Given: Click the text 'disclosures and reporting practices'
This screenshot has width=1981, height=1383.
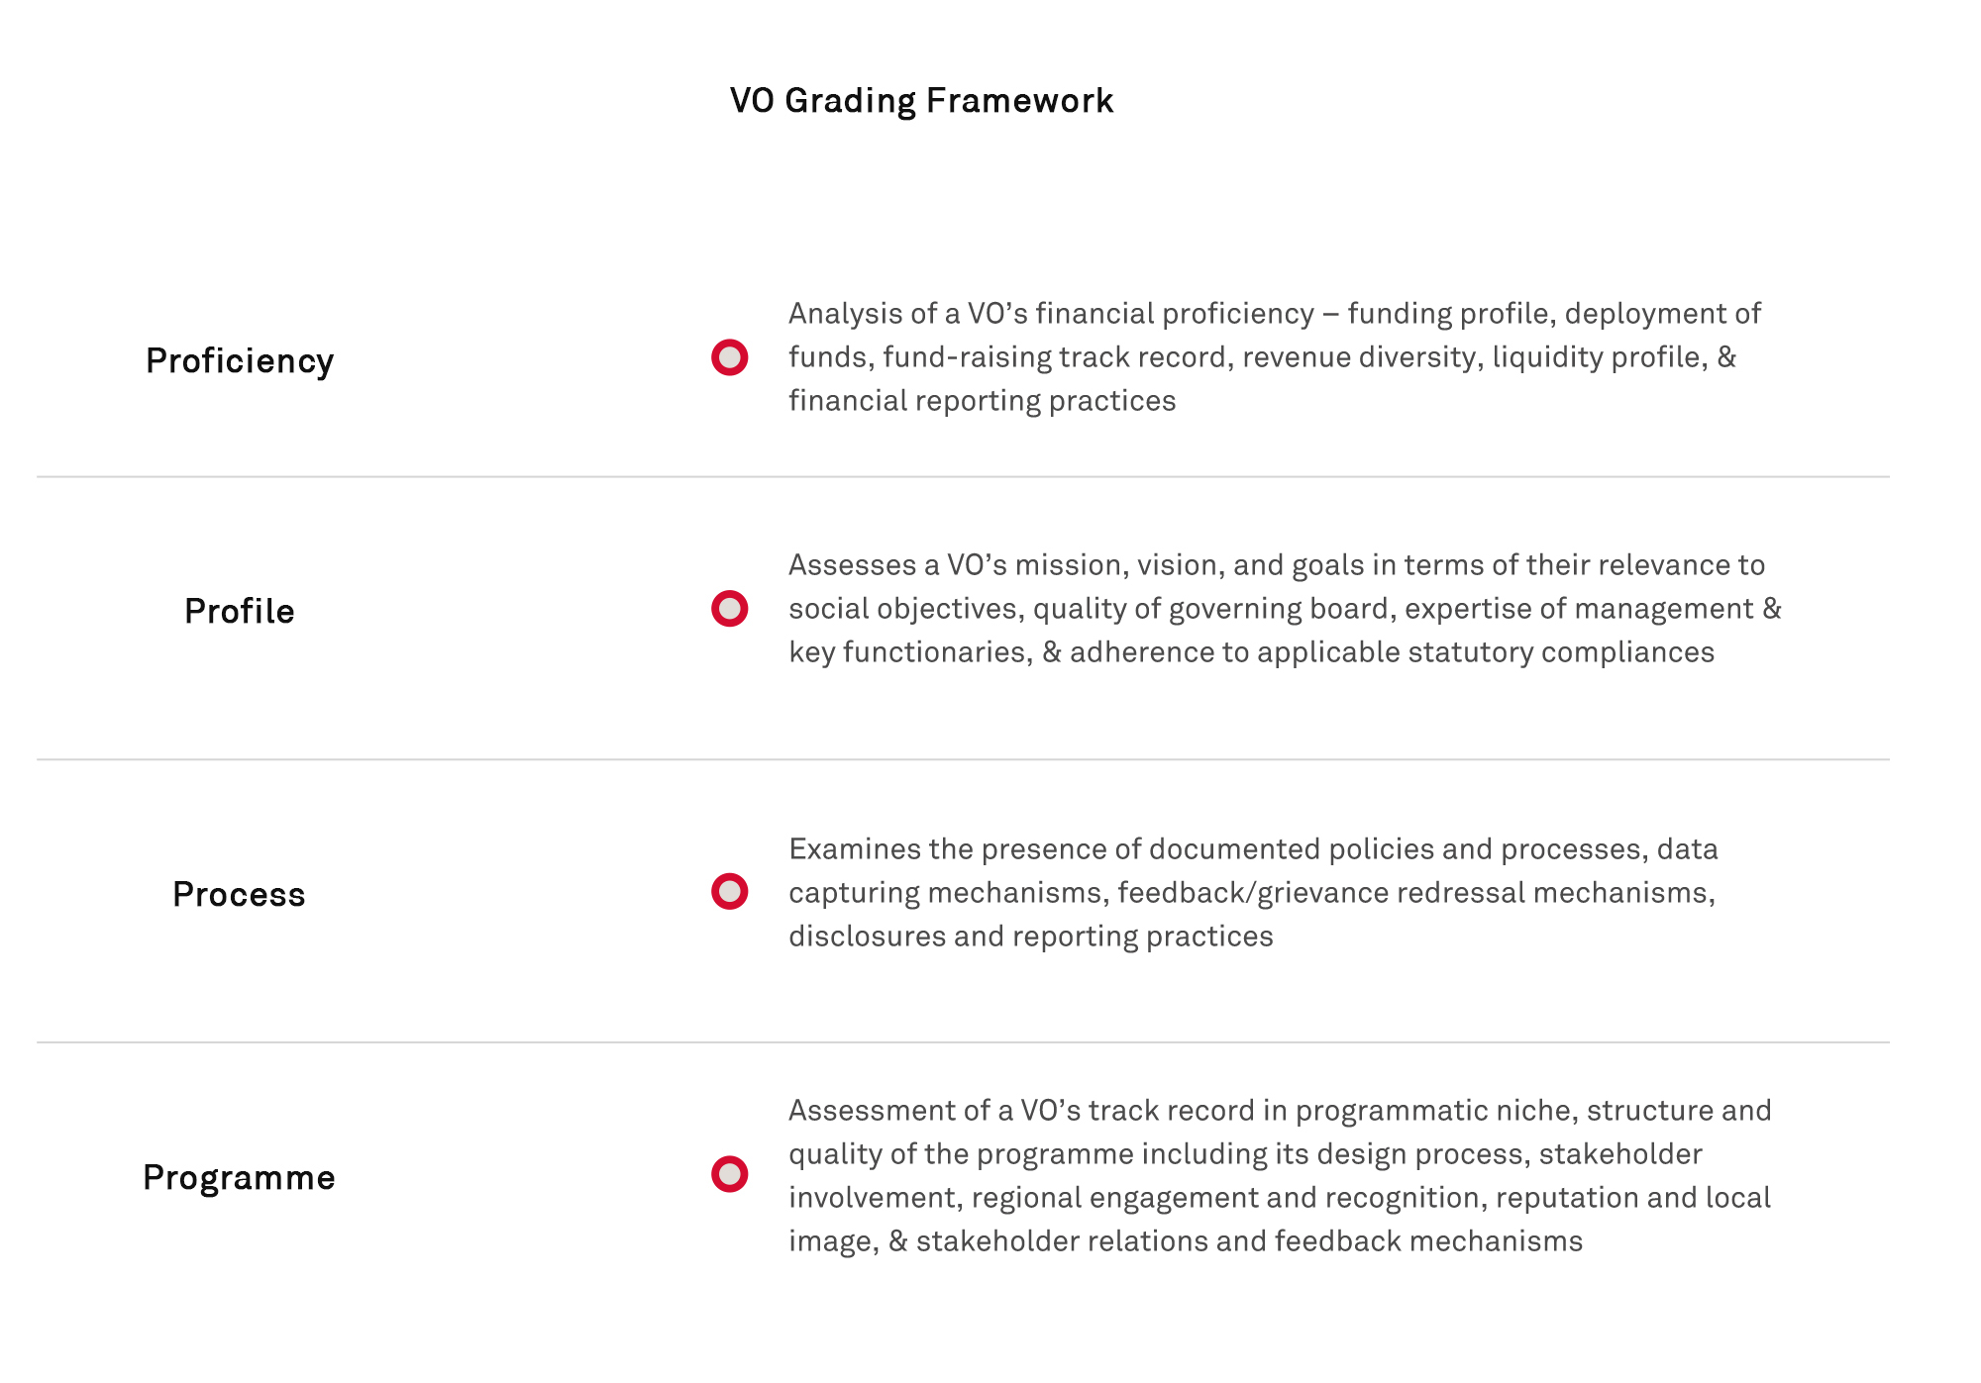Looking at the screenshot, I should [x=1030, y=937].
